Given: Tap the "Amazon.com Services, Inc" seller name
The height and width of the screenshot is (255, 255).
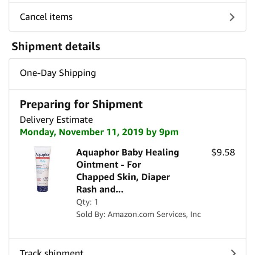Looking at the screenshot, I should click(154, 214).
